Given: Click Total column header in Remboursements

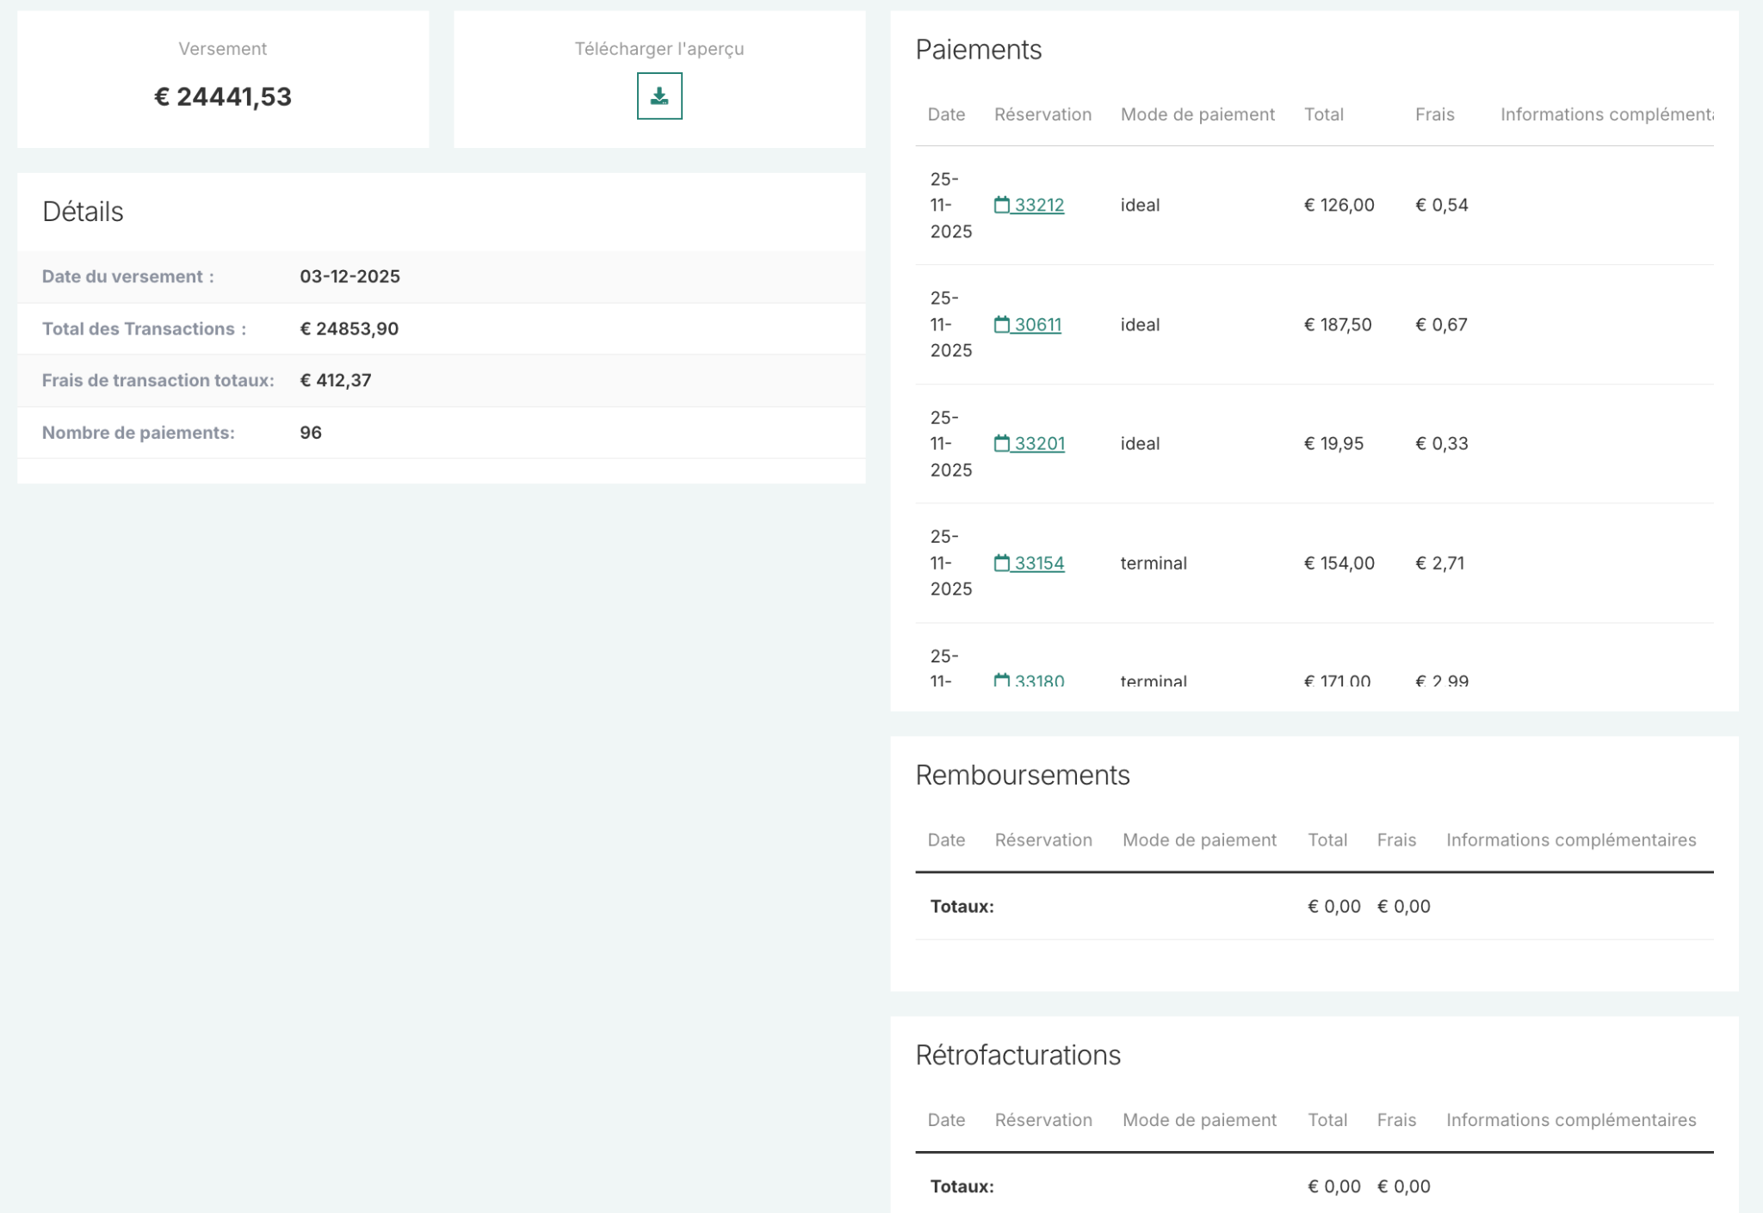Looking at the screenshot, I should tap(1327, 840).
